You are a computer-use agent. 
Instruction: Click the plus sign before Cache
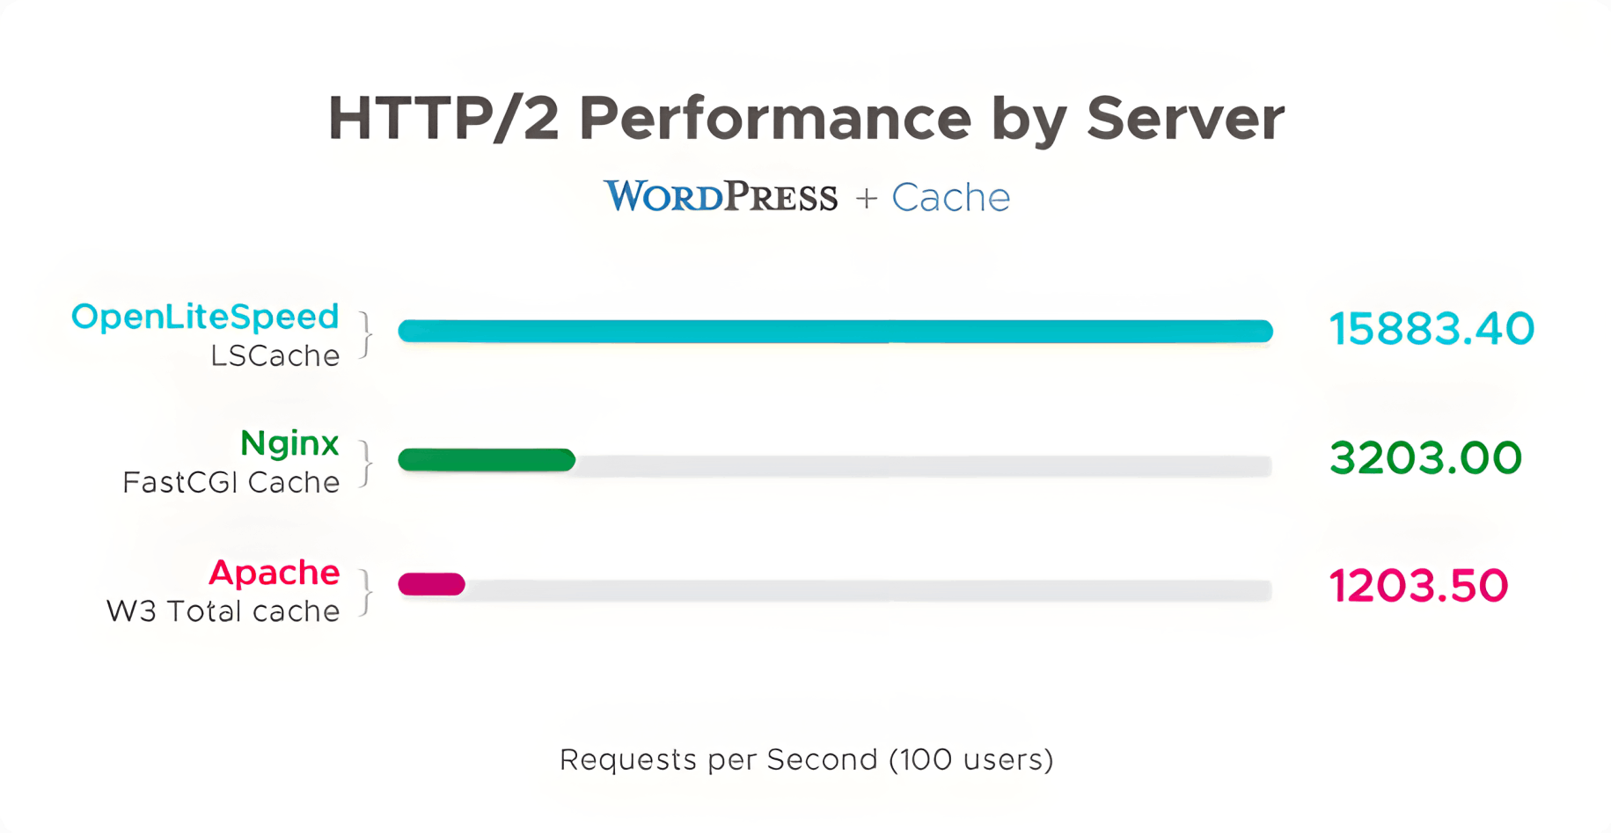867,199
